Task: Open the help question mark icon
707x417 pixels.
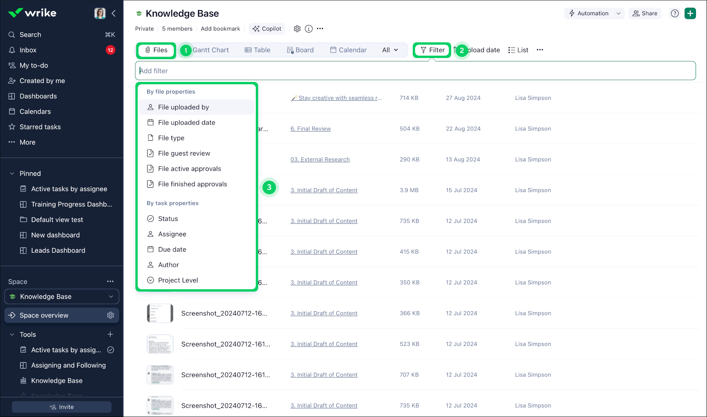Action: [675, 13]
